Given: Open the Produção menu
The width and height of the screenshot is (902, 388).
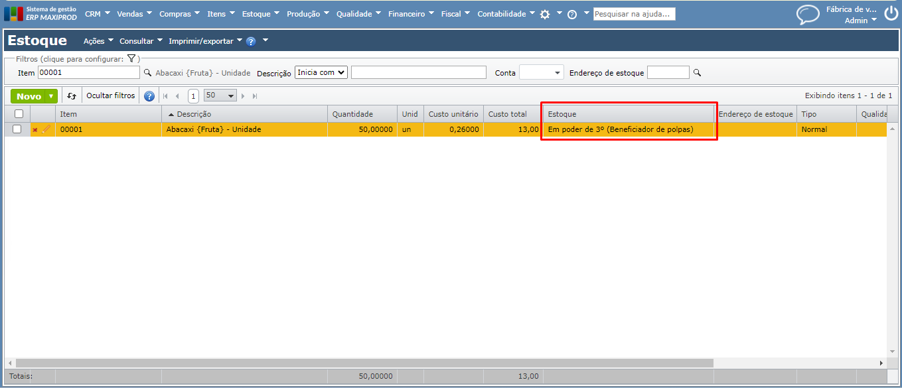Looking at the screenshot, I should point(308,14).
